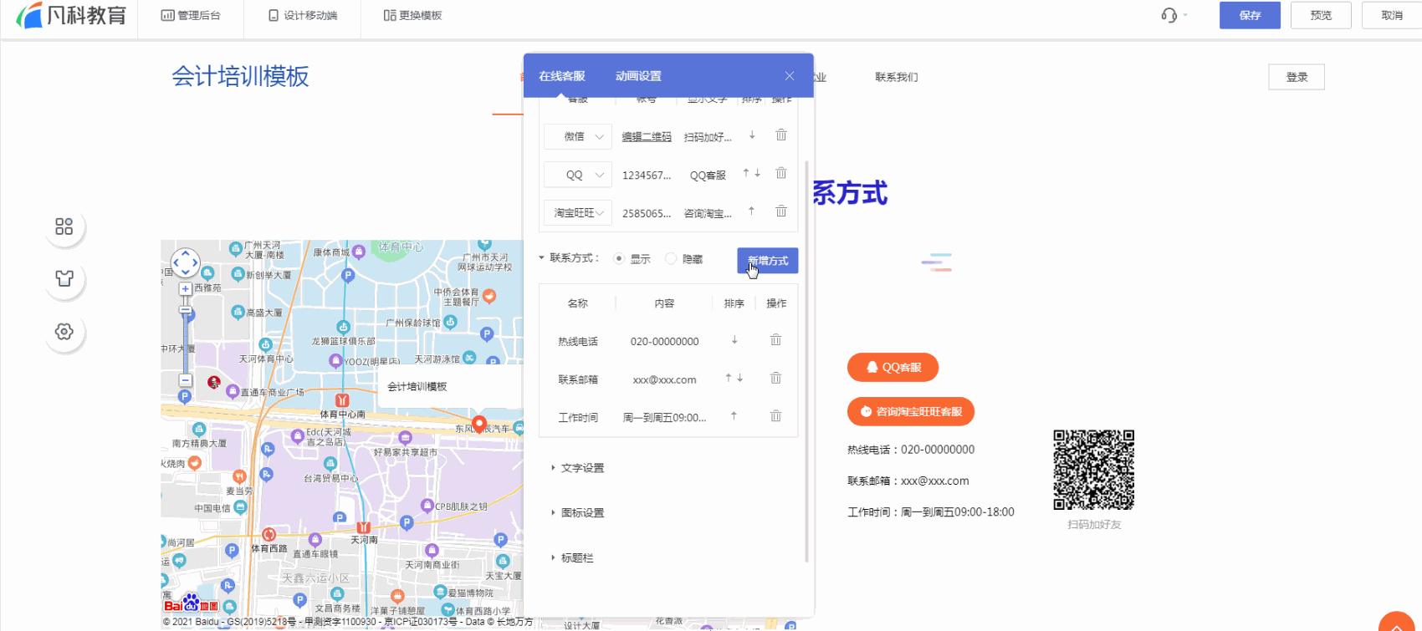Image resolution: width=1422 pixels, height=631 pixels.
Task: Open the gear settings icon in left sidebar
Action: click(64, 332)
